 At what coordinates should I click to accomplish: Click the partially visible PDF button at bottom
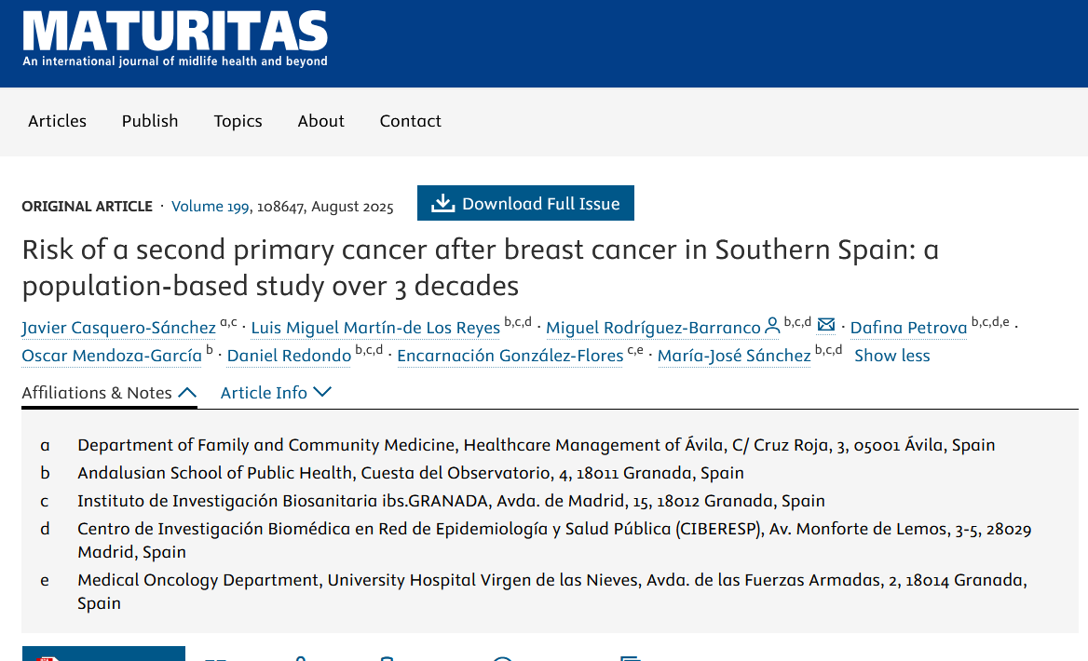(102, 654)
